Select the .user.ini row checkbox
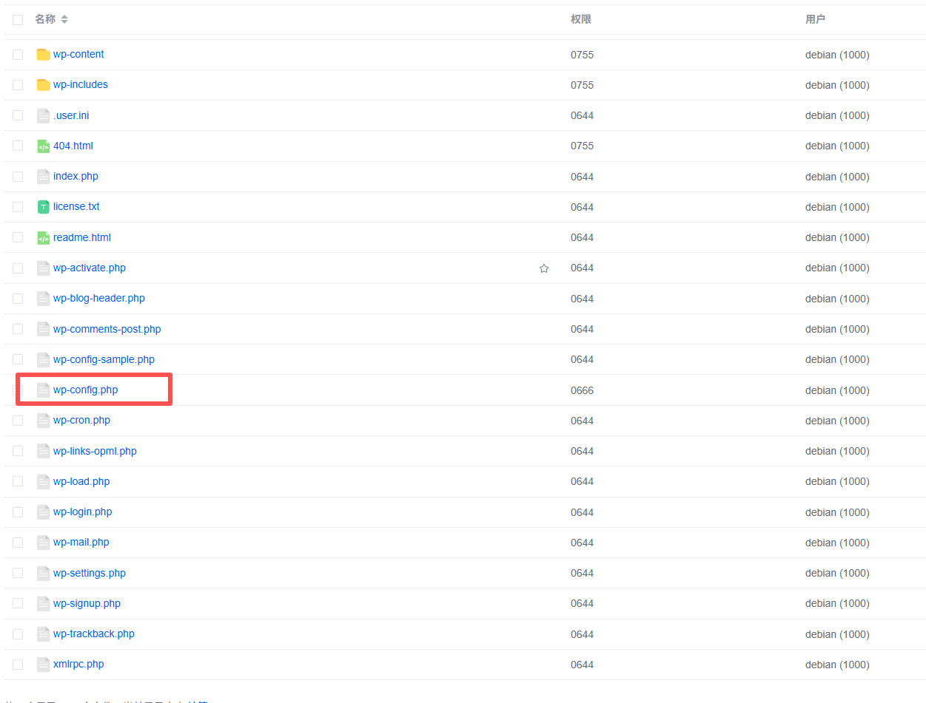Image resolution: width=926 pixels, height=703 pixels. [18, 115]
